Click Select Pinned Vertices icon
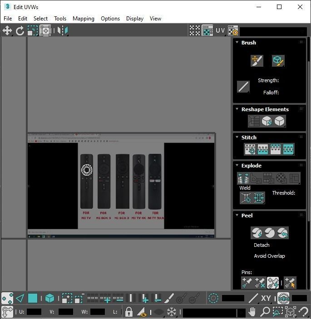 290,283
